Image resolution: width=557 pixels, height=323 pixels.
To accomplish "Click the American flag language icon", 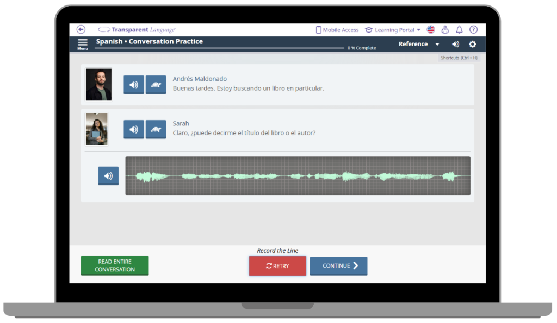I will pos(431,29).
